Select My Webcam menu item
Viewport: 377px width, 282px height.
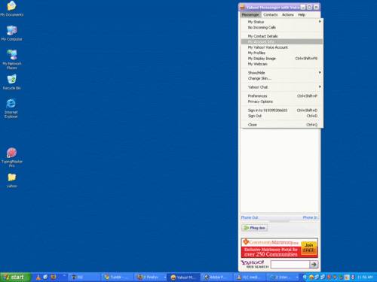coord(282,64)
